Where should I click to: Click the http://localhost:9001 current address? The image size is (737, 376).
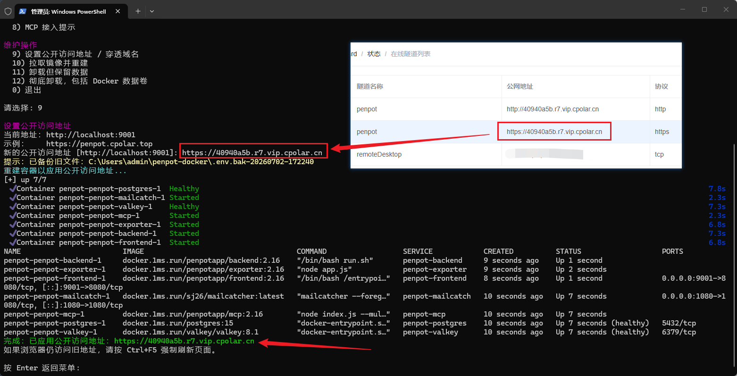(91, 135)
